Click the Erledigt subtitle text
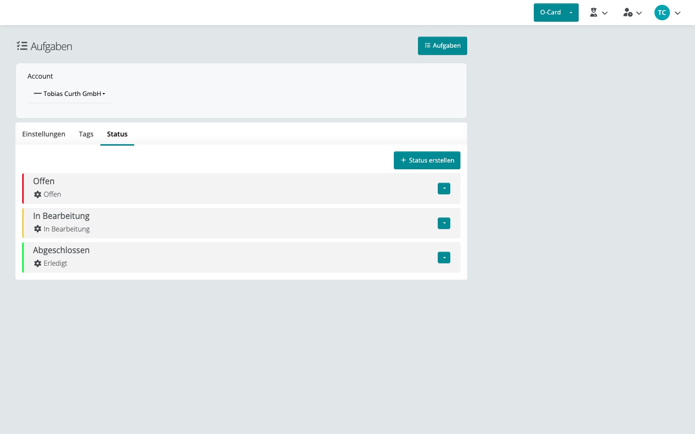Viewport: 695px width, 434px height. [x=56, y=263]
